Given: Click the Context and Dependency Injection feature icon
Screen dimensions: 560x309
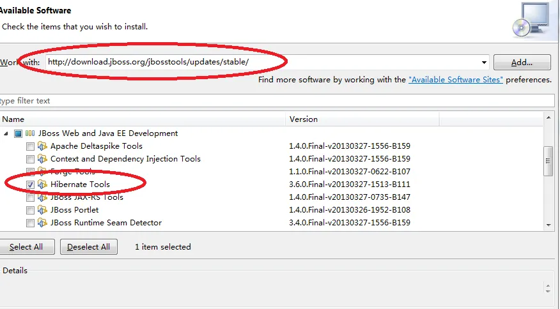Looking at the screenshot, I should [42, 159].
